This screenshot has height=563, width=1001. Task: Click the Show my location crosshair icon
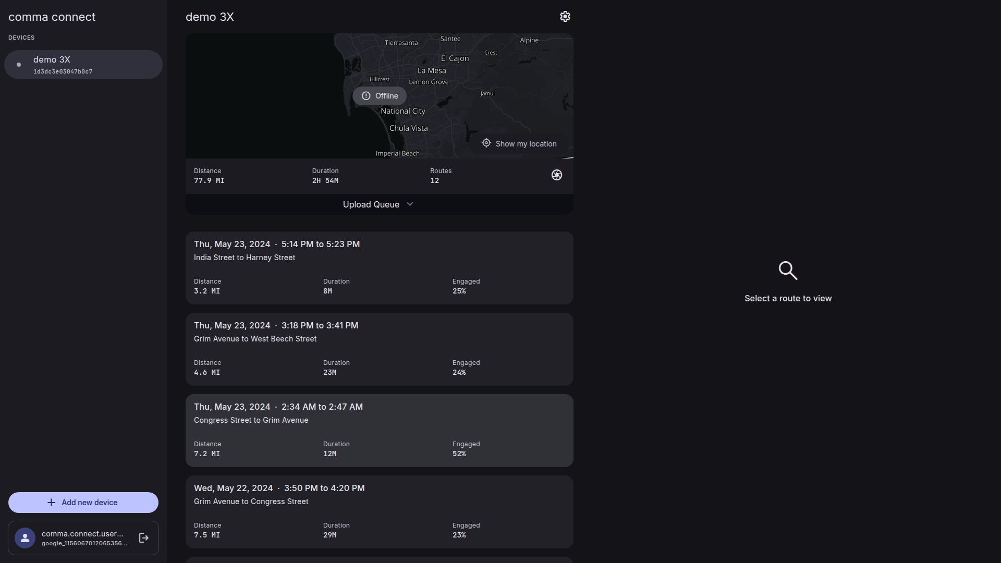(x=486, y=143)
